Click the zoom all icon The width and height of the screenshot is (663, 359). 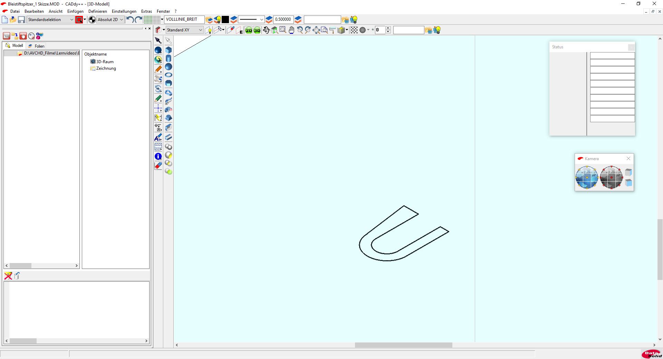316,30
